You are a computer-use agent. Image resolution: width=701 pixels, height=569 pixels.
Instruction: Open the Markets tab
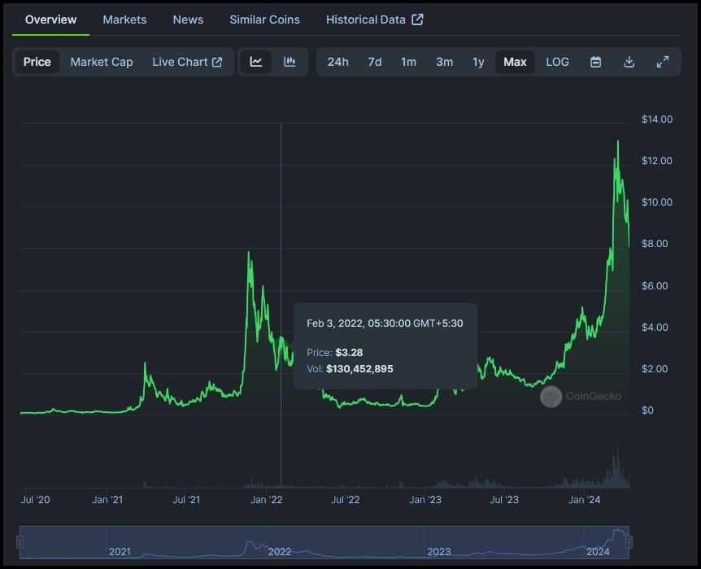124,19
